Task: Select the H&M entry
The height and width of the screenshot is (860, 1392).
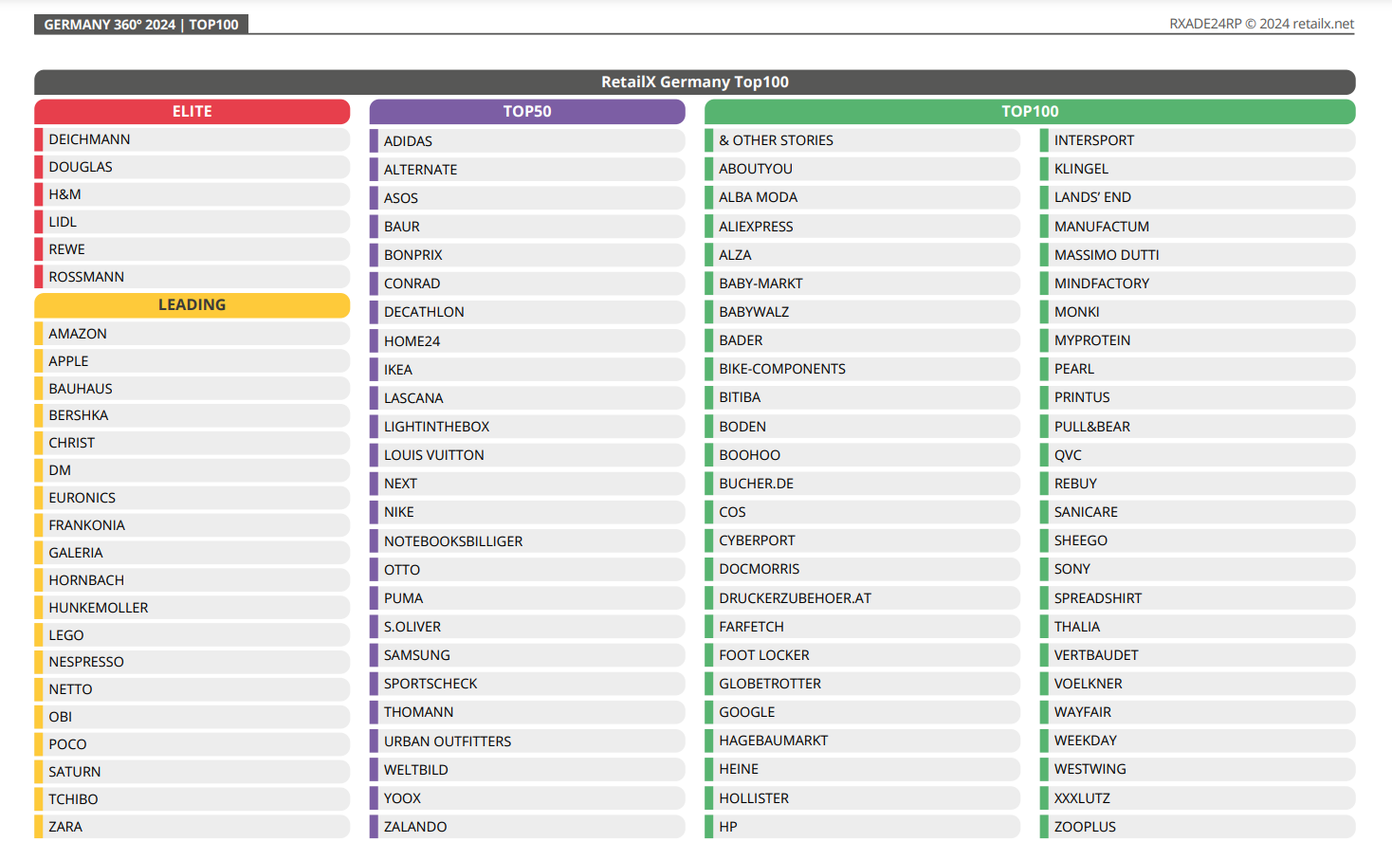Action: tap(192, 194)
